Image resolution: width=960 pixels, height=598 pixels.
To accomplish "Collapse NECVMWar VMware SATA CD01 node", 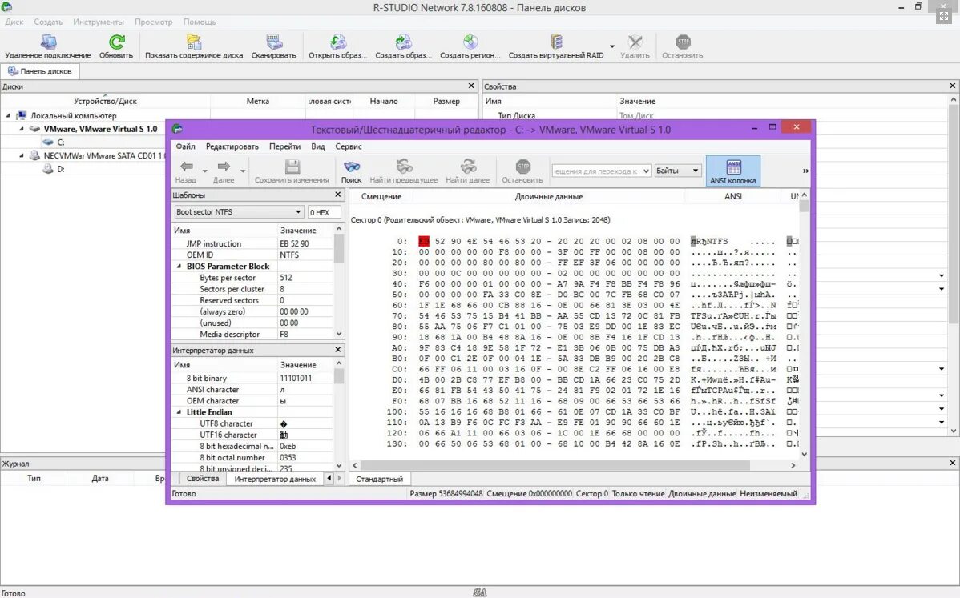I will point(22,155).
